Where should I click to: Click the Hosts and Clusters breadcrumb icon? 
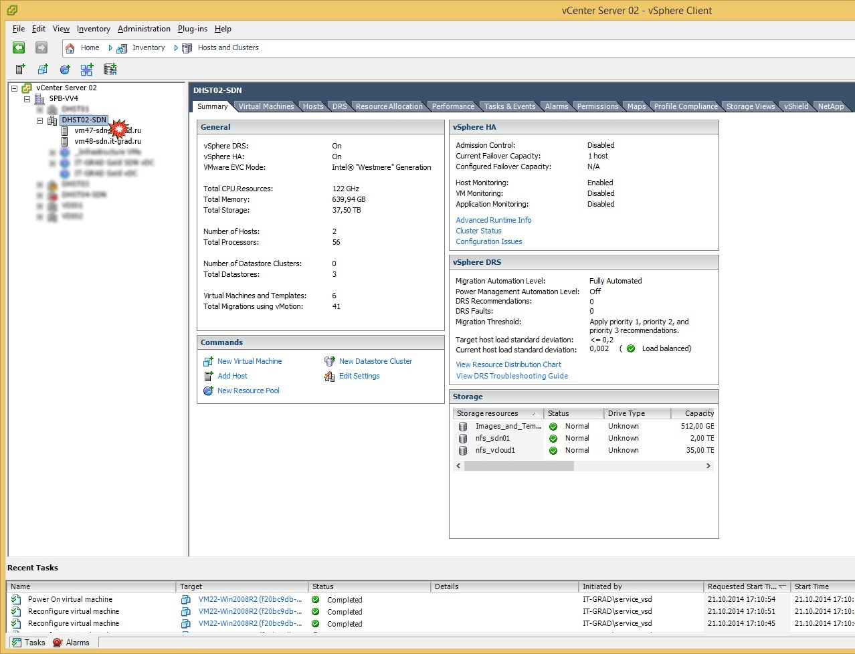pyautogui.click(x=187, y=48)
